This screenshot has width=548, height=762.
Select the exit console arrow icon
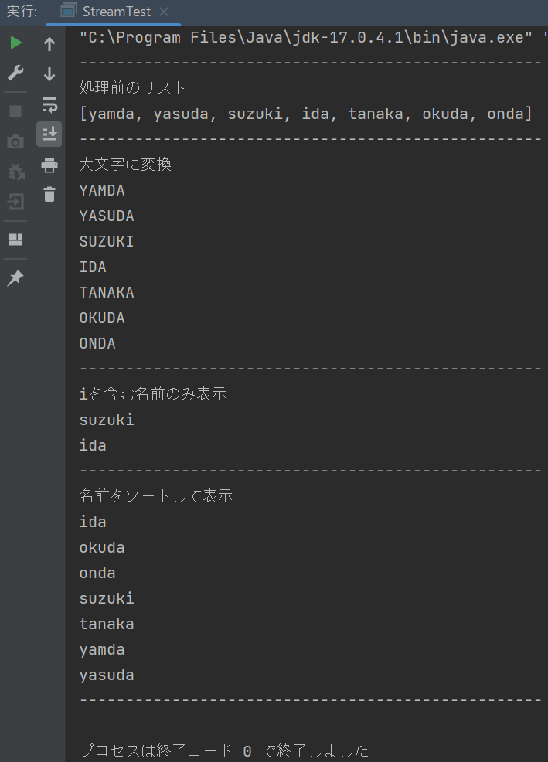(x=15, y=199)
